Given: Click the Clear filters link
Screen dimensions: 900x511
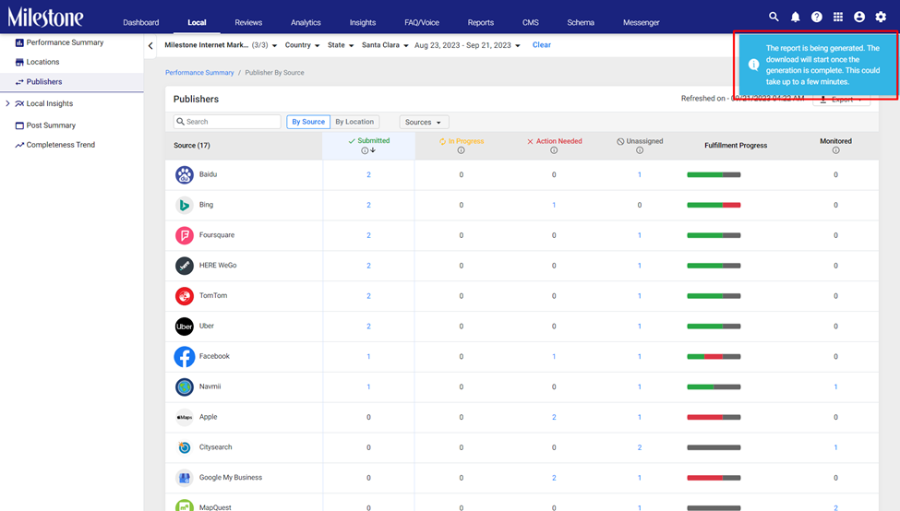Looking at the screenshot, I should coord(541,44).
